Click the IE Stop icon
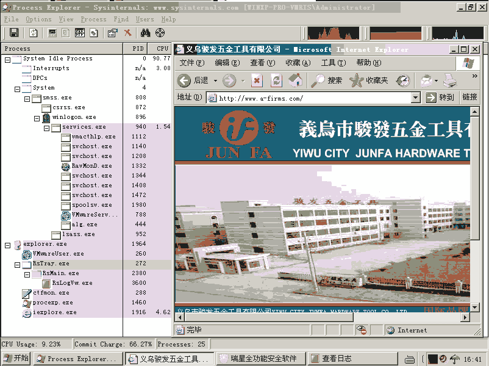489x366 pixels. click(x=257, y=81)
